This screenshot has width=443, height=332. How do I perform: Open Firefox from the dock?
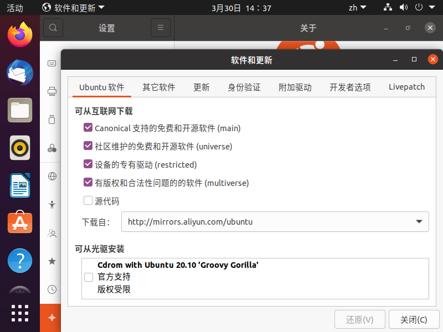coord(20,34)
